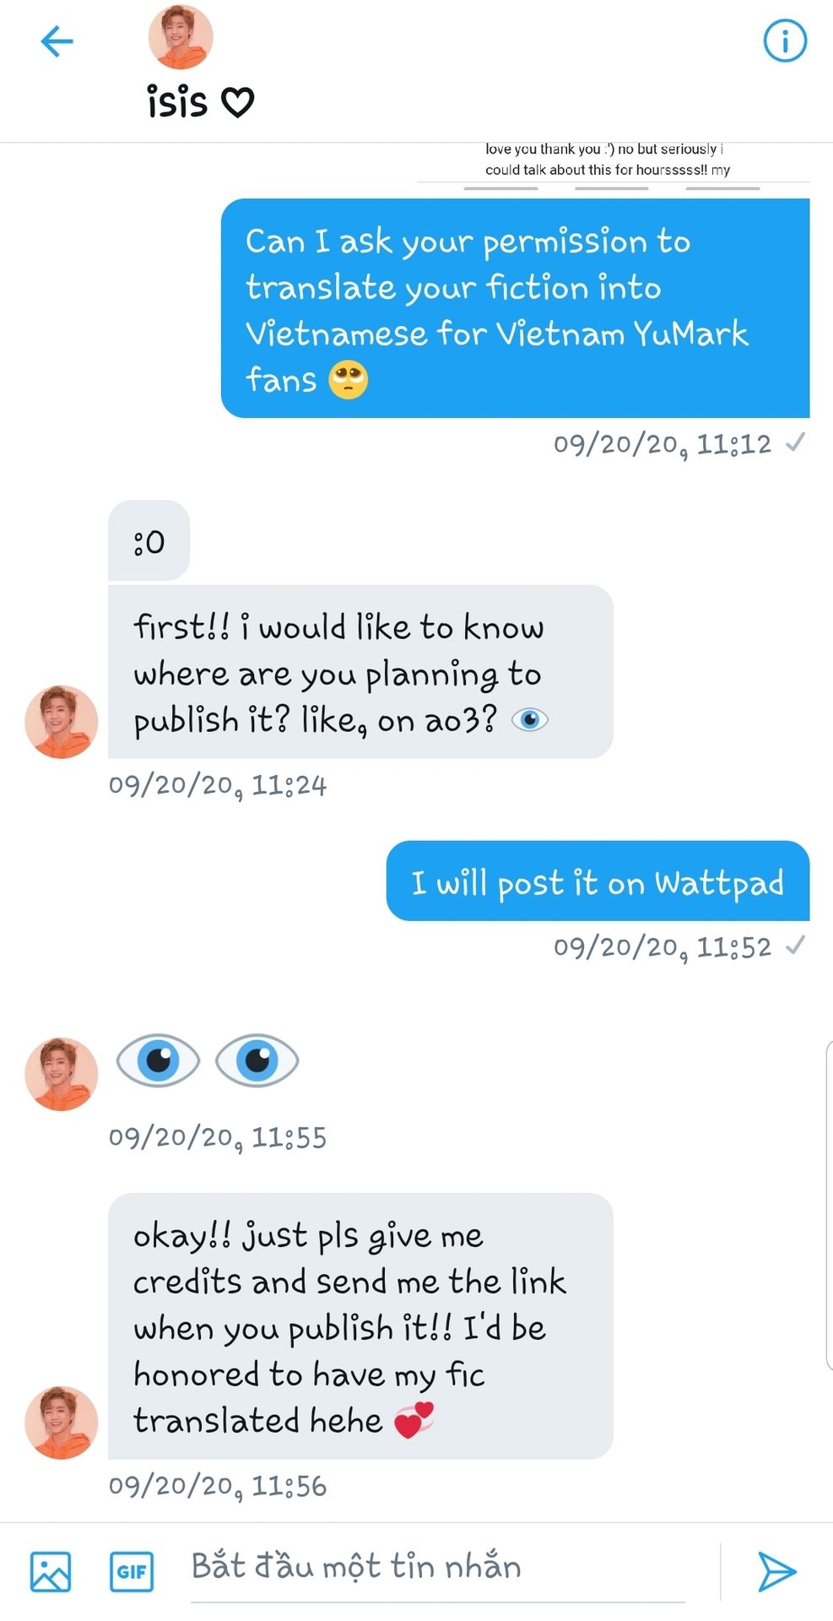Tap the two eyes emoji message
The width and height of the screenshot is (833, 1621).
[x=208, y=1060]
